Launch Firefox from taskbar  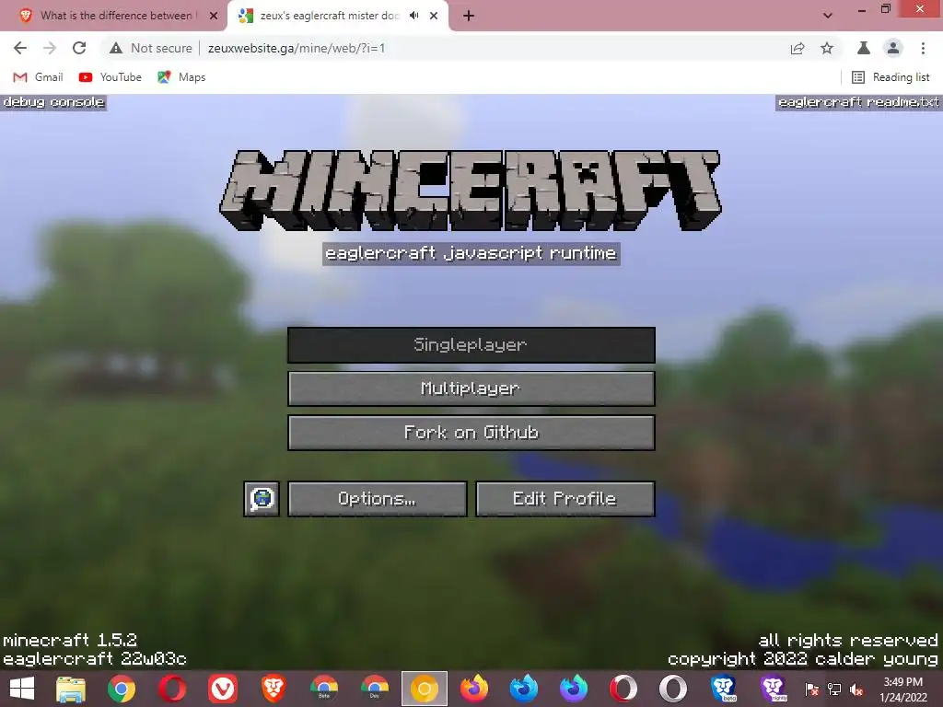pyautogui.click(x=474, y=689)
